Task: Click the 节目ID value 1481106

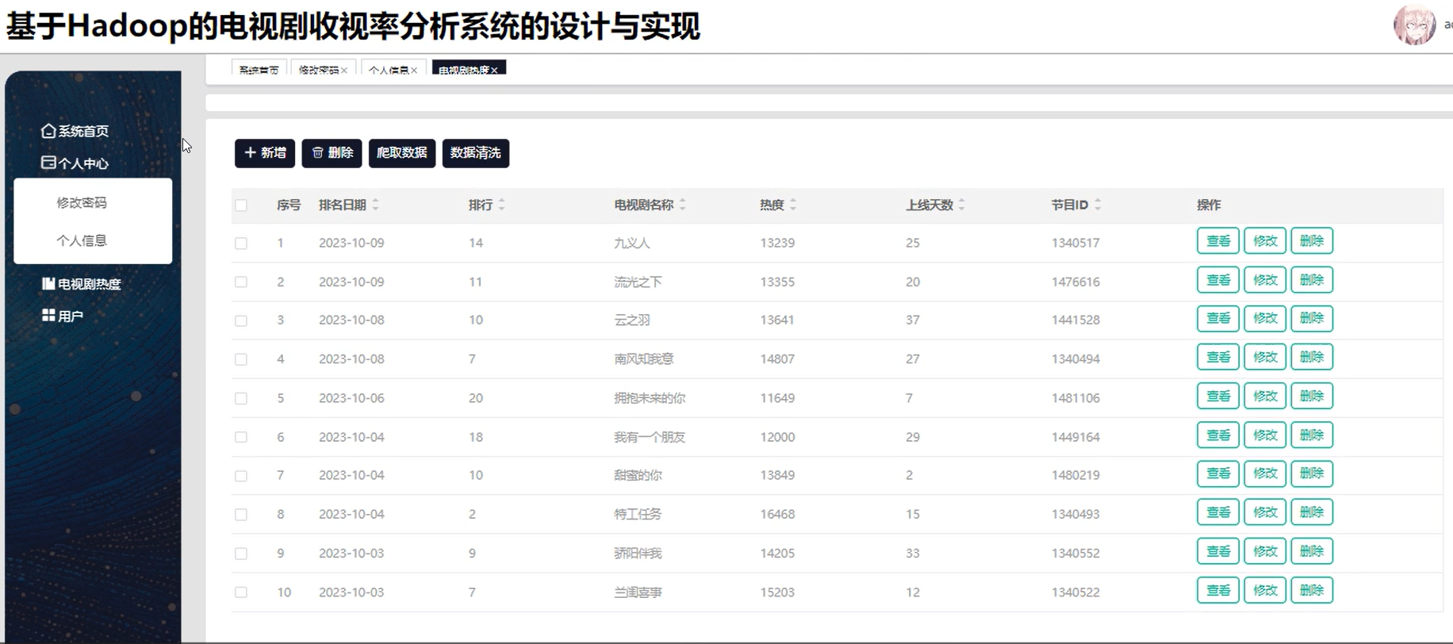Action: click(1075, 398)
